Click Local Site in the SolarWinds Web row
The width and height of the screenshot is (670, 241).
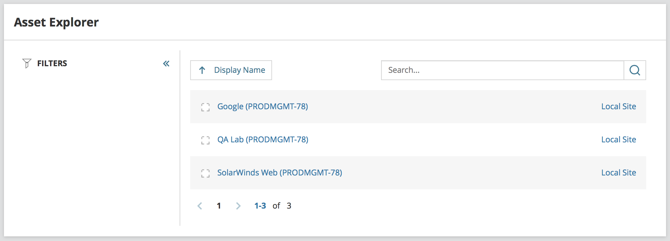[x=618, y=173]
